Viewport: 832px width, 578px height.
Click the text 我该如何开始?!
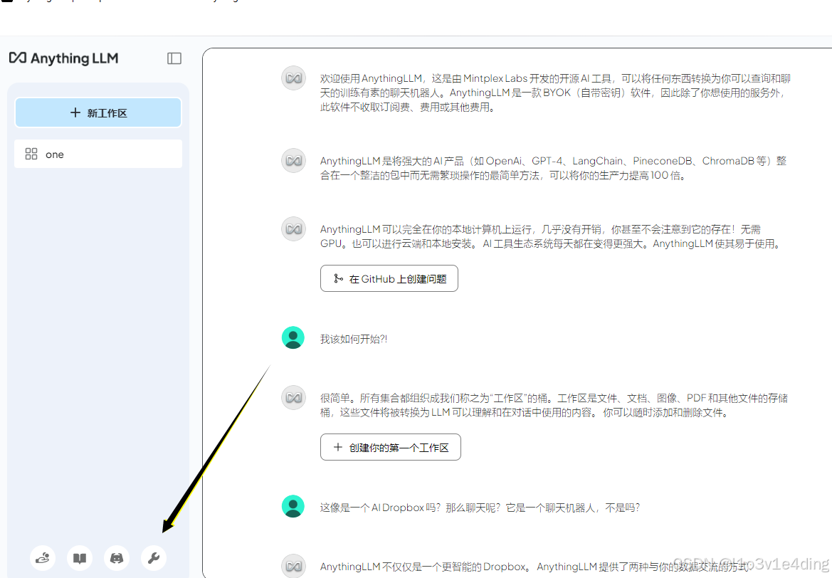pyautogui.click(x=354, y=339)
